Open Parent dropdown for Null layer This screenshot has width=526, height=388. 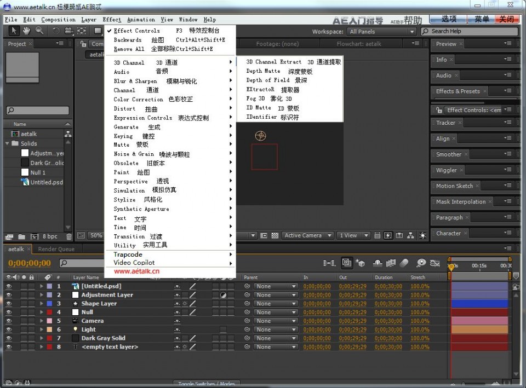pos(275,312)
